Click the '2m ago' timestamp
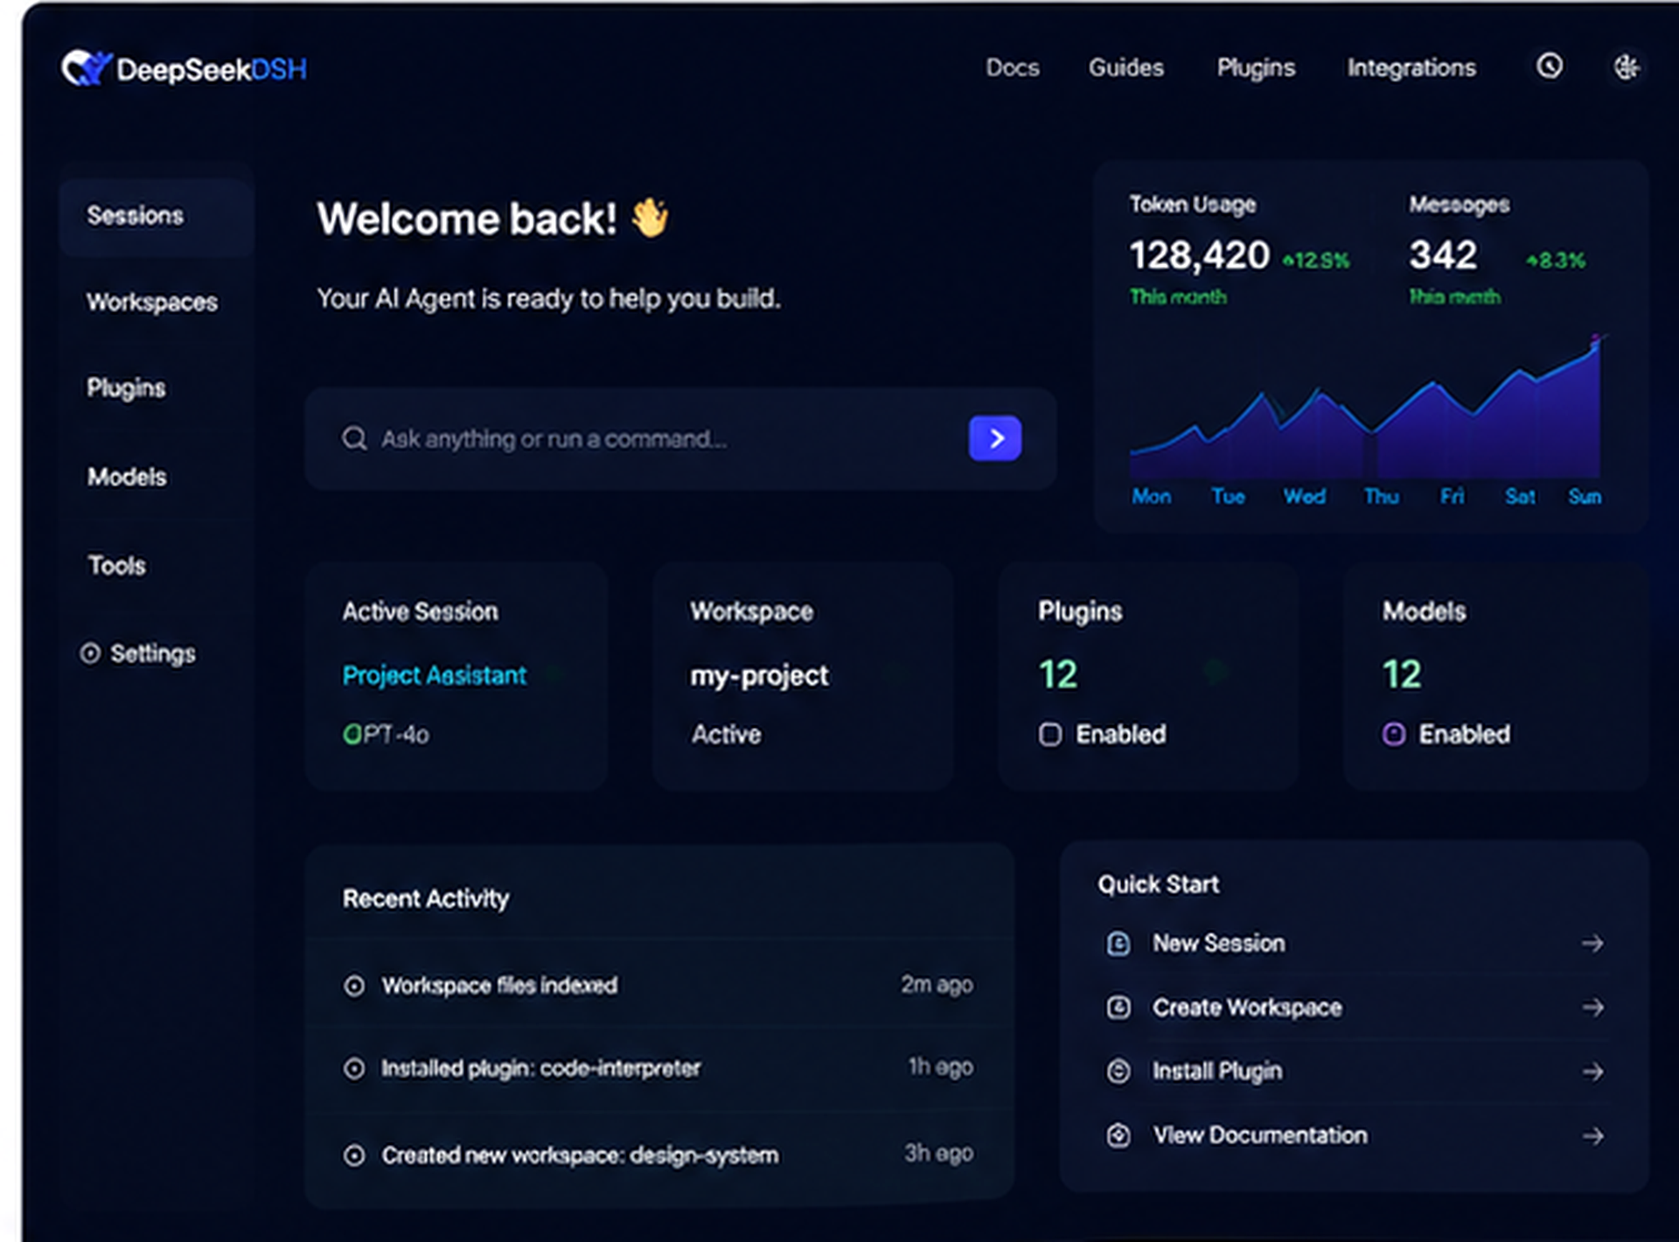Image resolution: width=1679 pixels, height=1242 pixels. pyautogui.click(x=937, y=985)
